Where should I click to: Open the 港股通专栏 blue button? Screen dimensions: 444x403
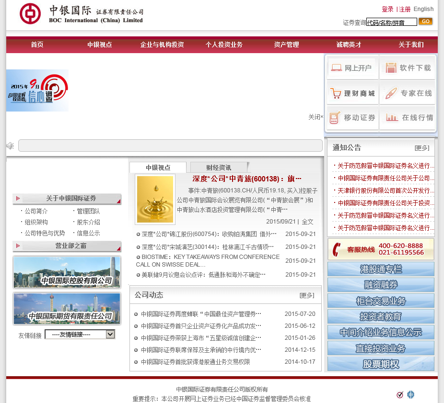click(381, 269)
